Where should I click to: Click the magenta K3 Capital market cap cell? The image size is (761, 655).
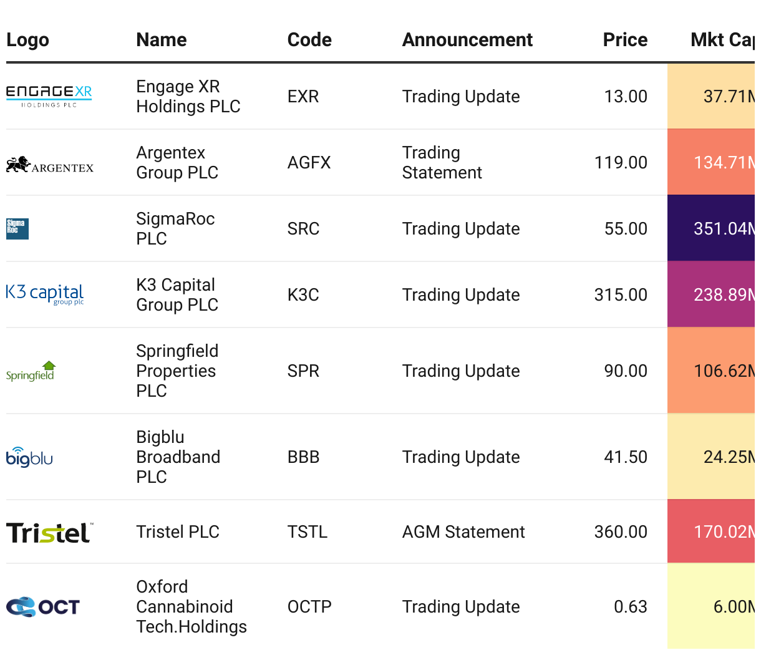tap(711, 294)
